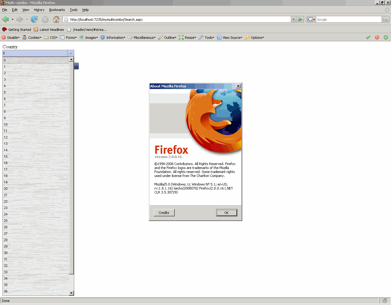Click OK in About Mozilla Firefox dialog
391x305 pixels.
226,213
